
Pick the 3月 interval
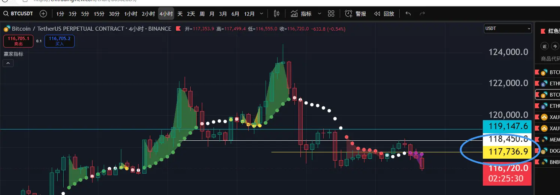[223, 14]
